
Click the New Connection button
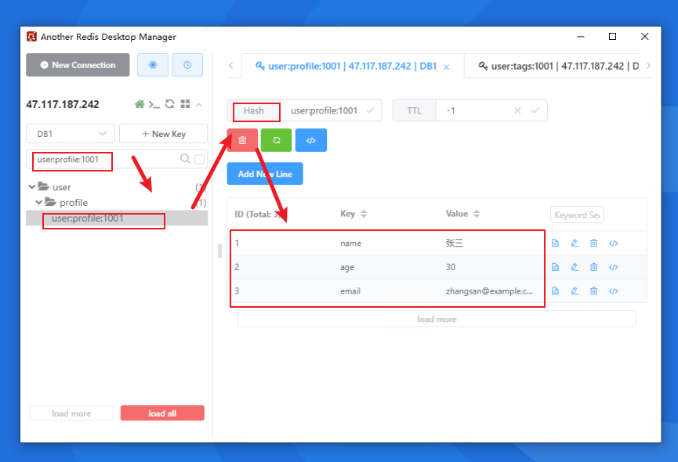(x=78, y=65)
